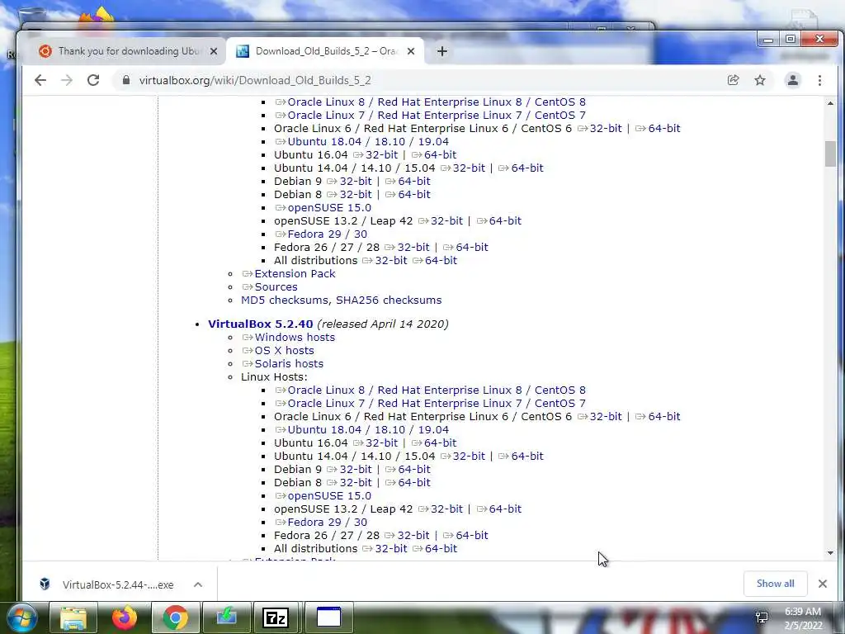Close the downloads bar
Screen dimensions: 845x634
[x=823, y=584]
